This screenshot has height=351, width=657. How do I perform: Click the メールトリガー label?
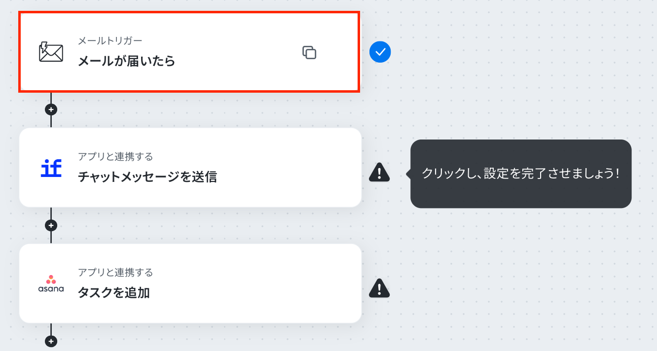click(110, 40)
